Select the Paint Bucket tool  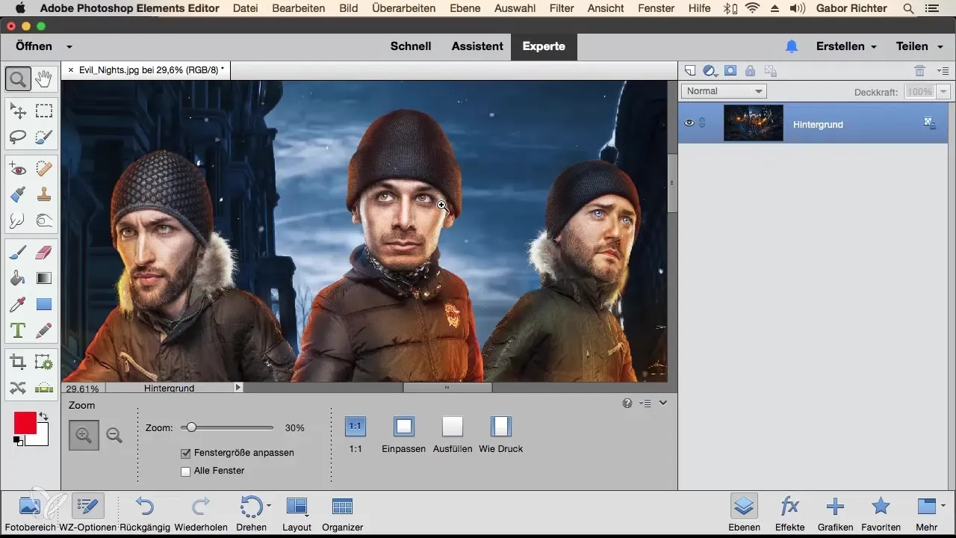tap(18, 279)
